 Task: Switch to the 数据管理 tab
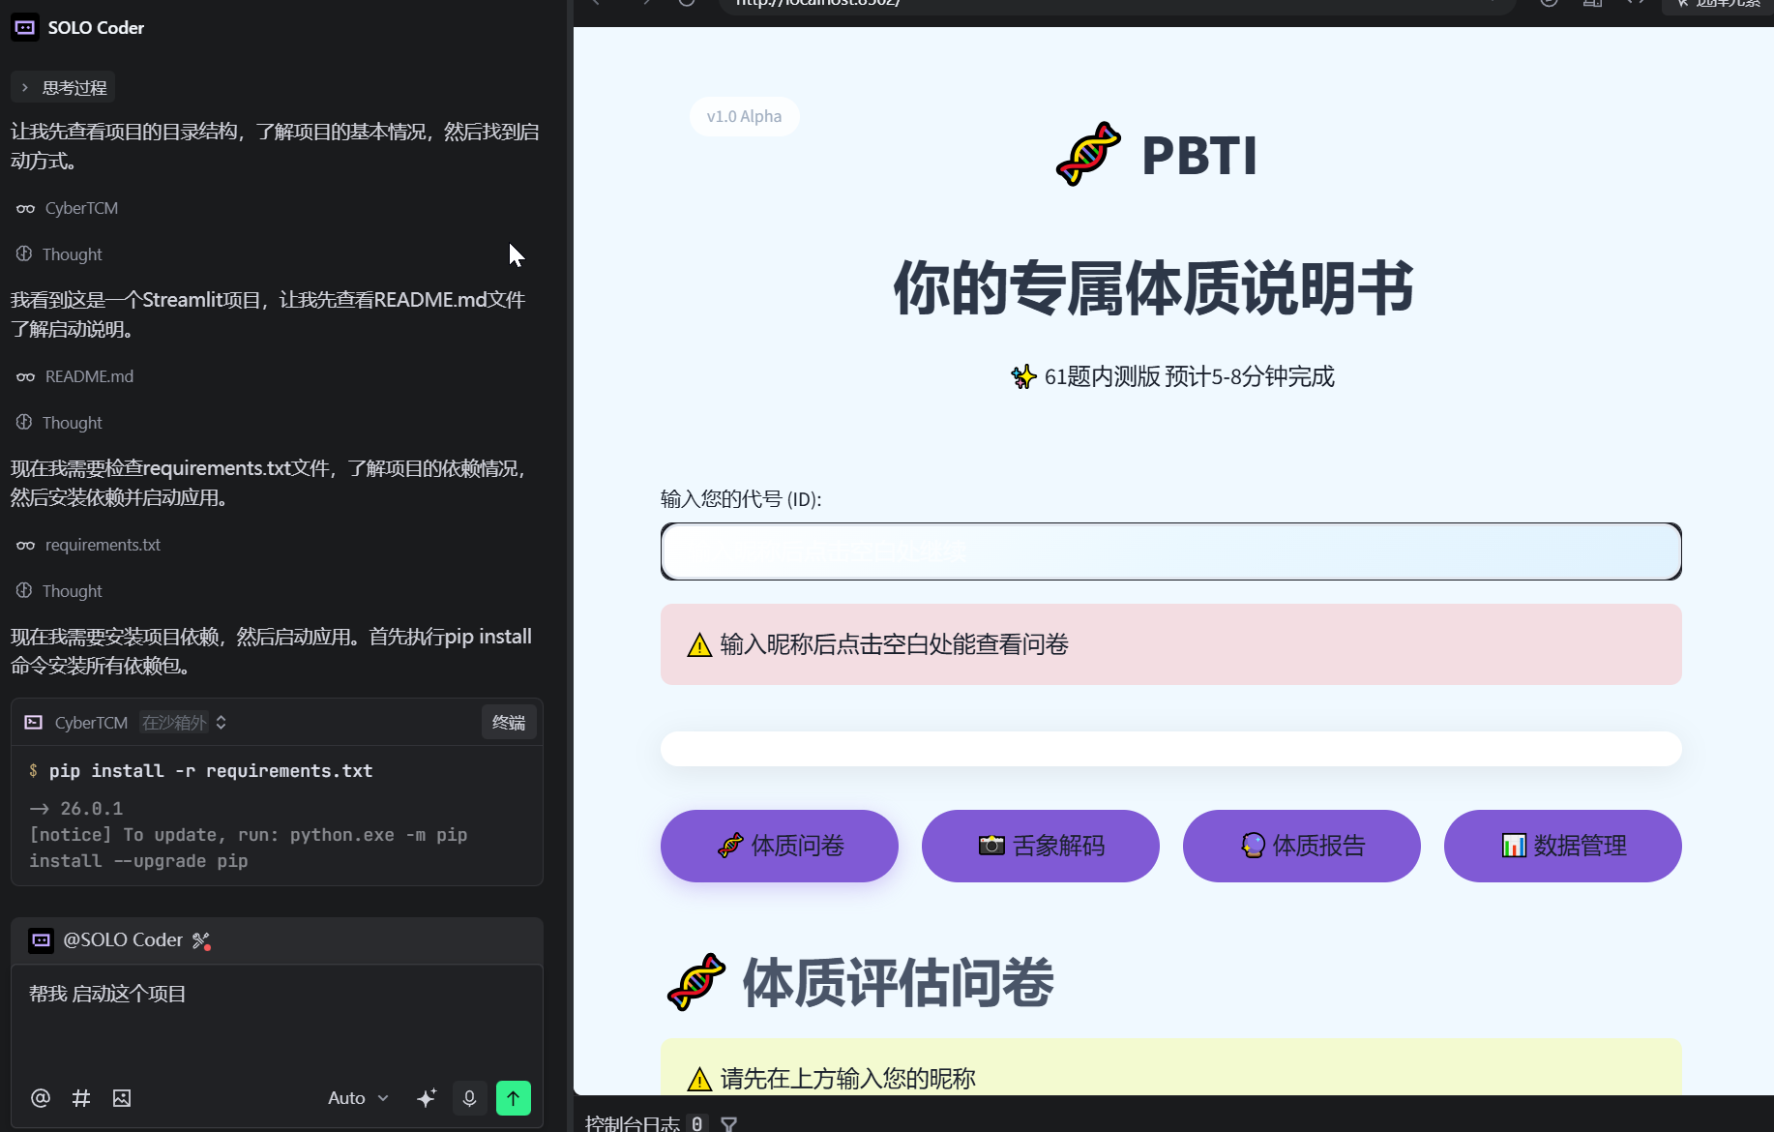(x=1562, y=846)
